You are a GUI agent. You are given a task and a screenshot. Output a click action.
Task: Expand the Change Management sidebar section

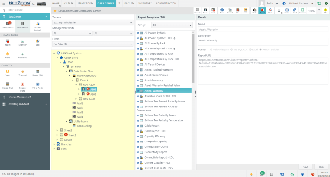(25, 97)
